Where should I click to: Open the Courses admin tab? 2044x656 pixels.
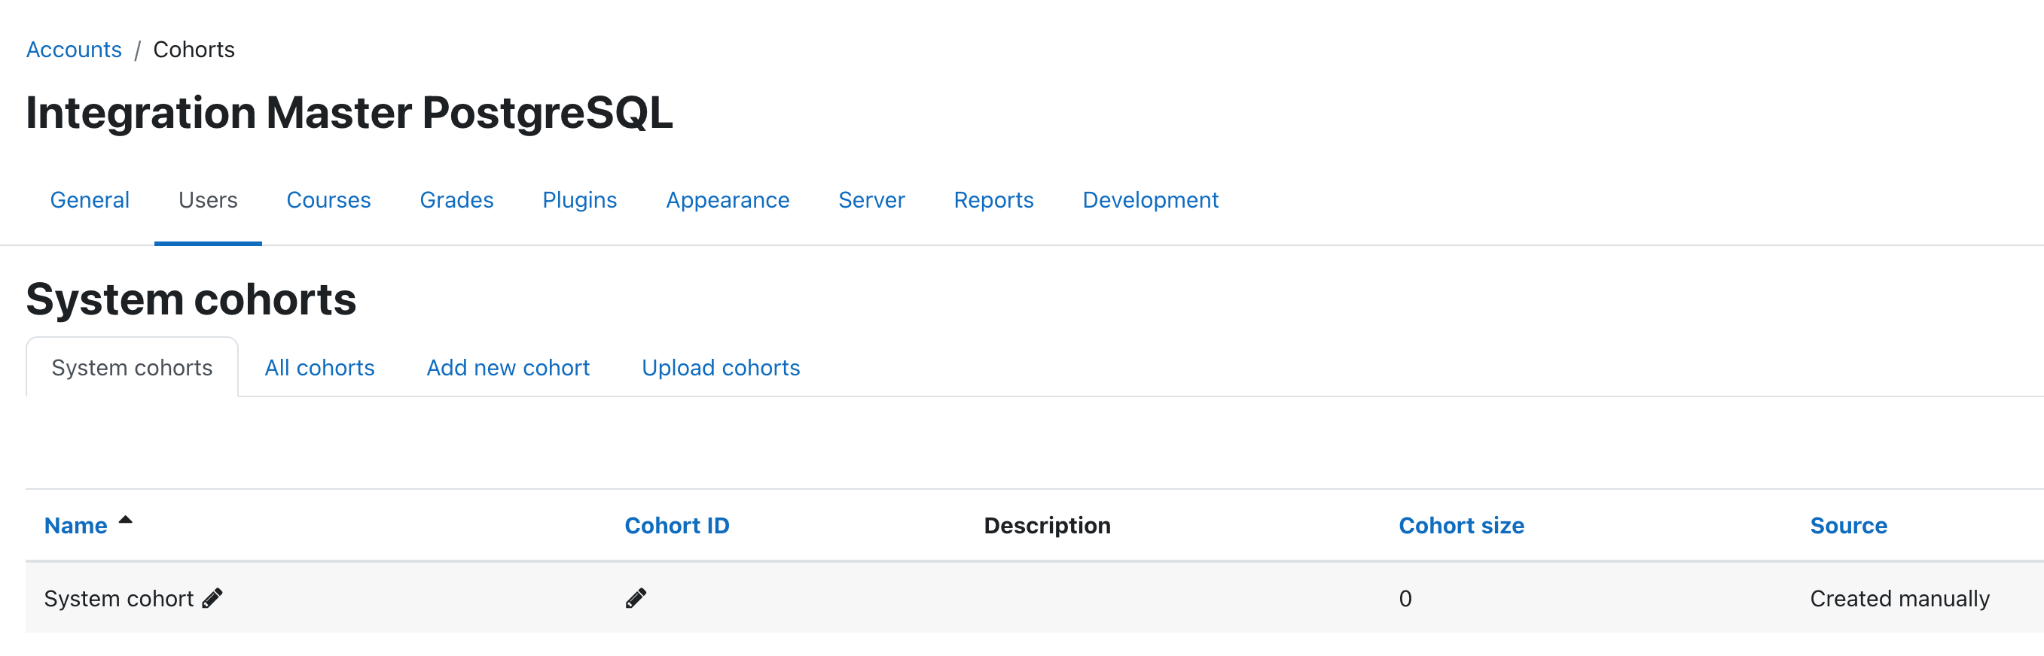(328, 199)
